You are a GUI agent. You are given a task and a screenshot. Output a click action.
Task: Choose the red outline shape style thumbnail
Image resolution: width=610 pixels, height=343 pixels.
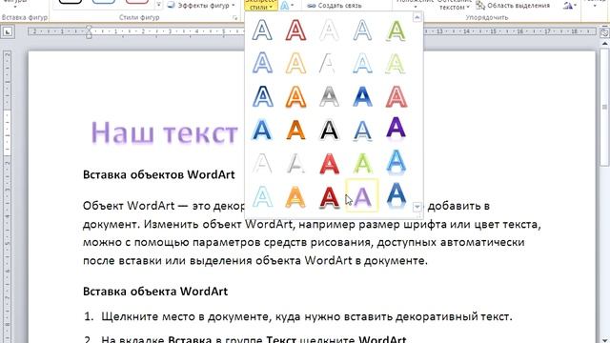point(137,2)
